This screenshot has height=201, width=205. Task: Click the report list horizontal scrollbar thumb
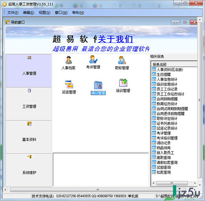(x=172, y=183)
